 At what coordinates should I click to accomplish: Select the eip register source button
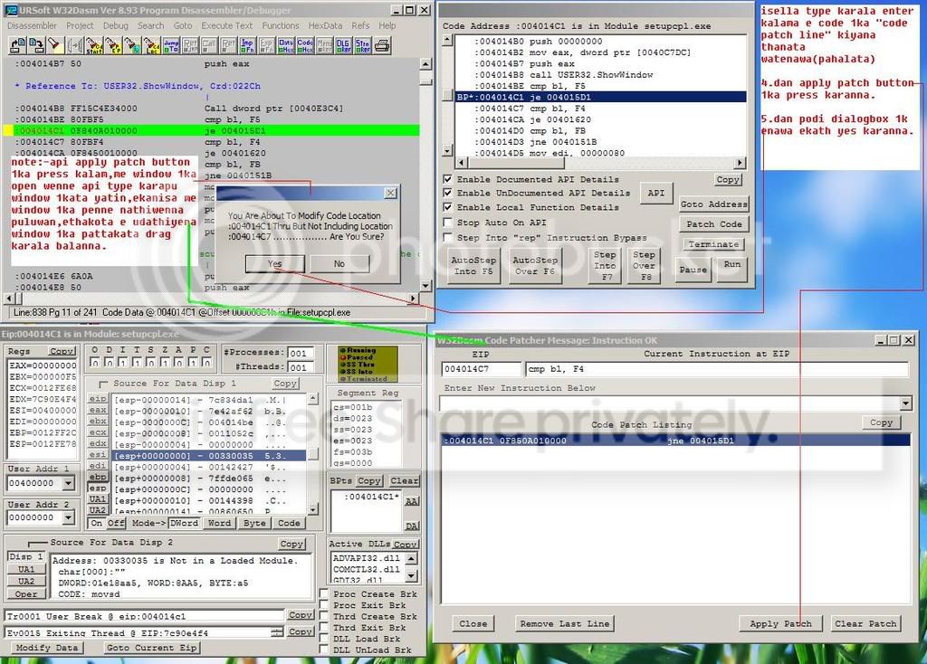[x=98, y=399]
